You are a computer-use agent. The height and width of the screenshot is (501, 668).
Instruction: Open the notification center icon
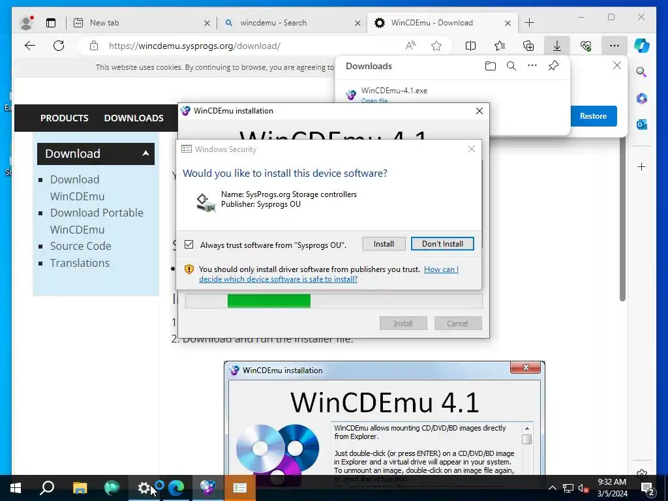point(648,488)
